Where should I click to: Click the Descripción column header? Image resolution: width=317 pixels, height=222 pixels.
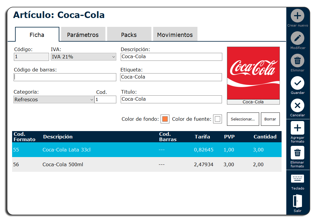pyautogui.click(x=58, y=137)
